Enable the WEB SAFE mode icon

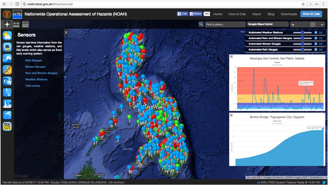[x=7, y=126]
